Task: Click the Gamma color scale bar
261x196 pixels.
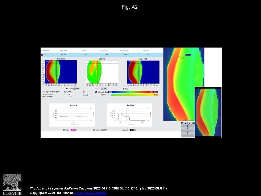Action: [134, 95]
